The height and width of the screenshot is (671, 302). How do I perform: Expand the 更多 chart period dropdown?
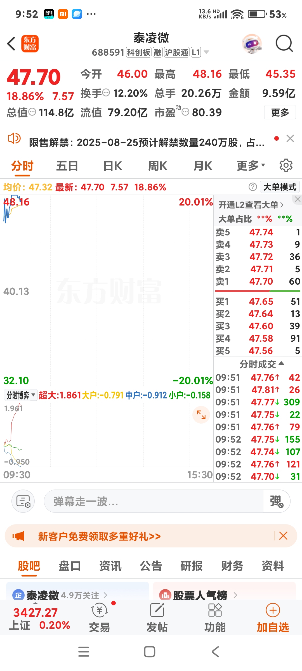coord(251,166)
